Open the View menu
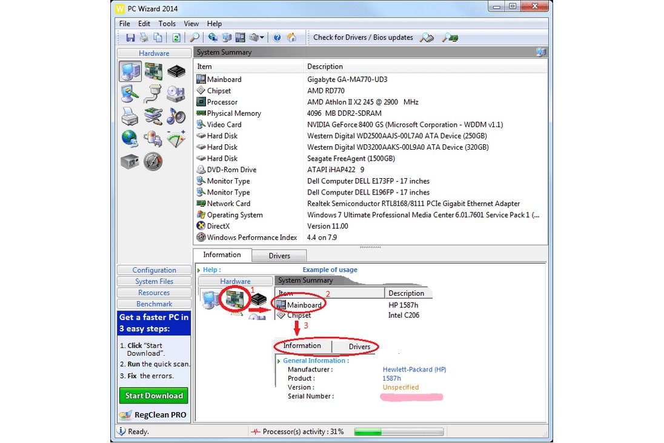Viewport: 664px width, 443px height. tap(191, 24)
